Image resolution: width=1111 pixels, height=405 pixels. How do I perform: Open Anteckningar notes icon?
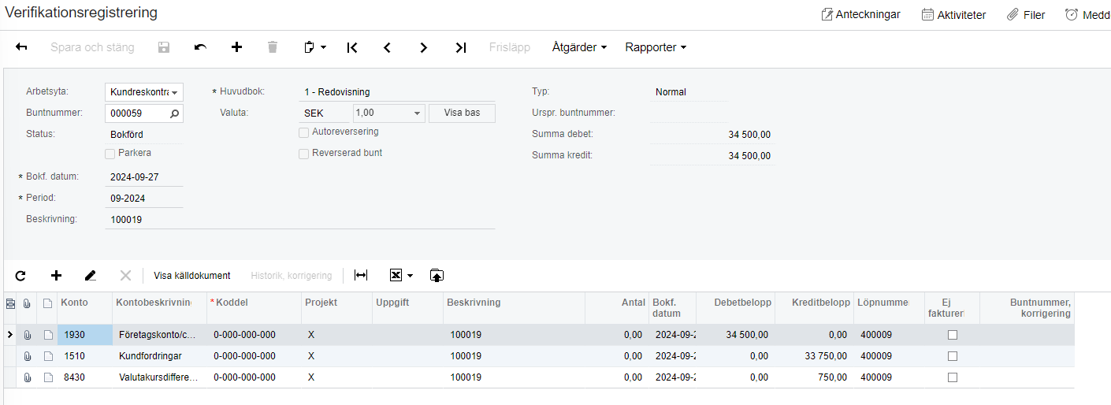pos(827,14)
